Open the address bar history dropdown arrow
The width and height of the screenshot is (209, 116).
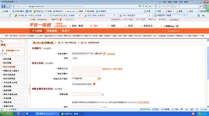tap(154, 6)
